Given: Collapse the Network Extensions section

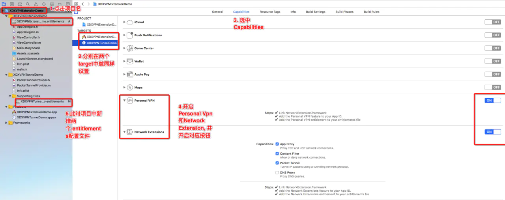Looking at the screenshot, I should click(125, 132).
